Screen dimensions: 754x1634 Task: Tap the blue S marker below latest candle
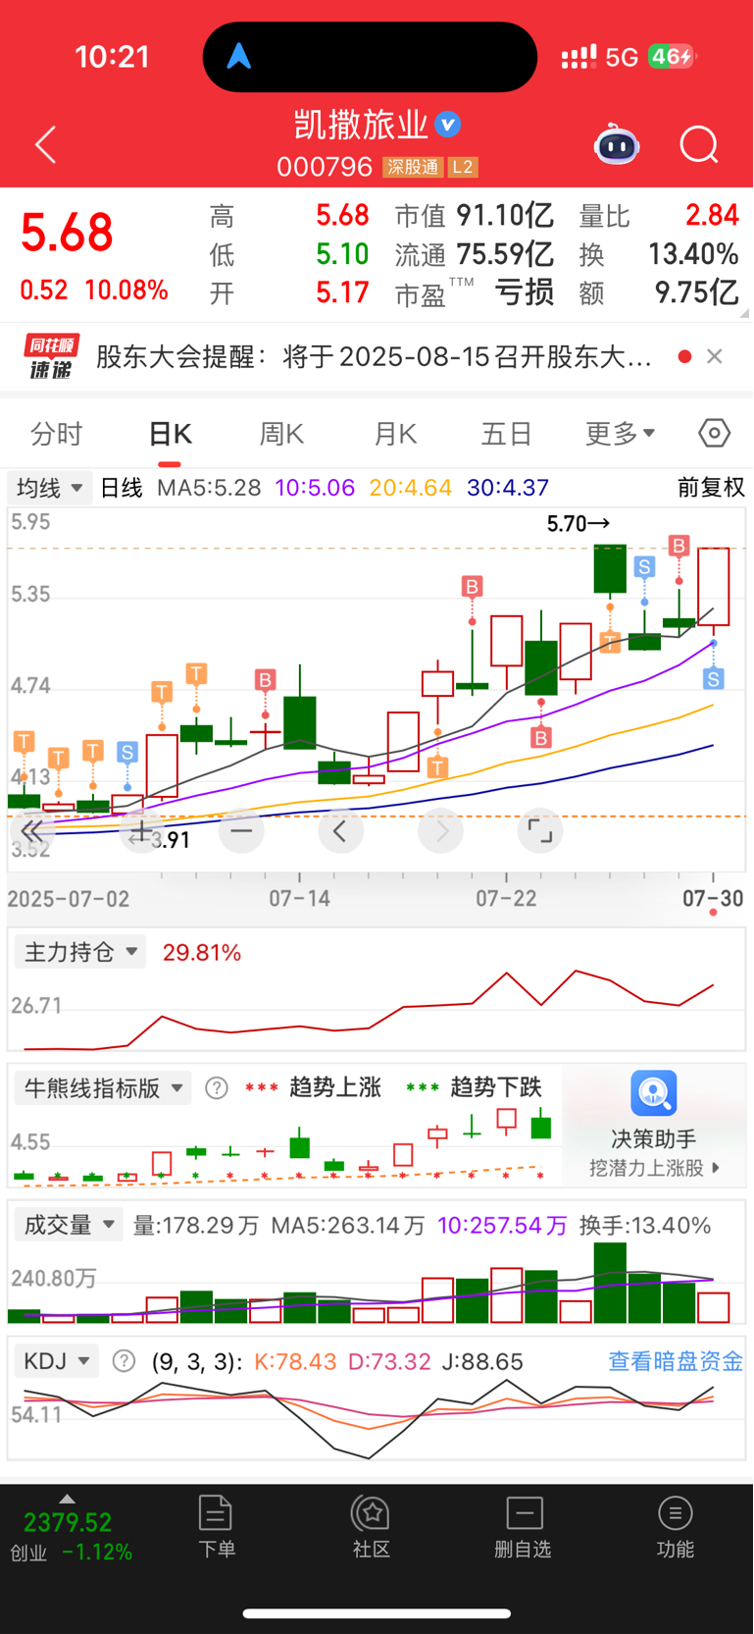pos(714,678)
